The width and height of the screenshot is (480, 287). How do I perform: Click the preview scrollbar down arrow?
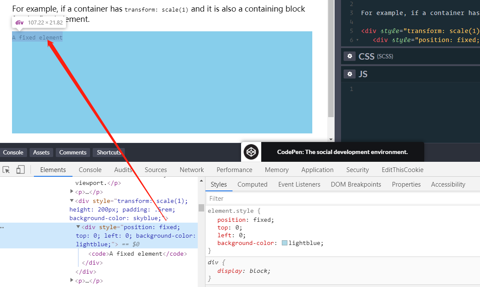point(331,139)
